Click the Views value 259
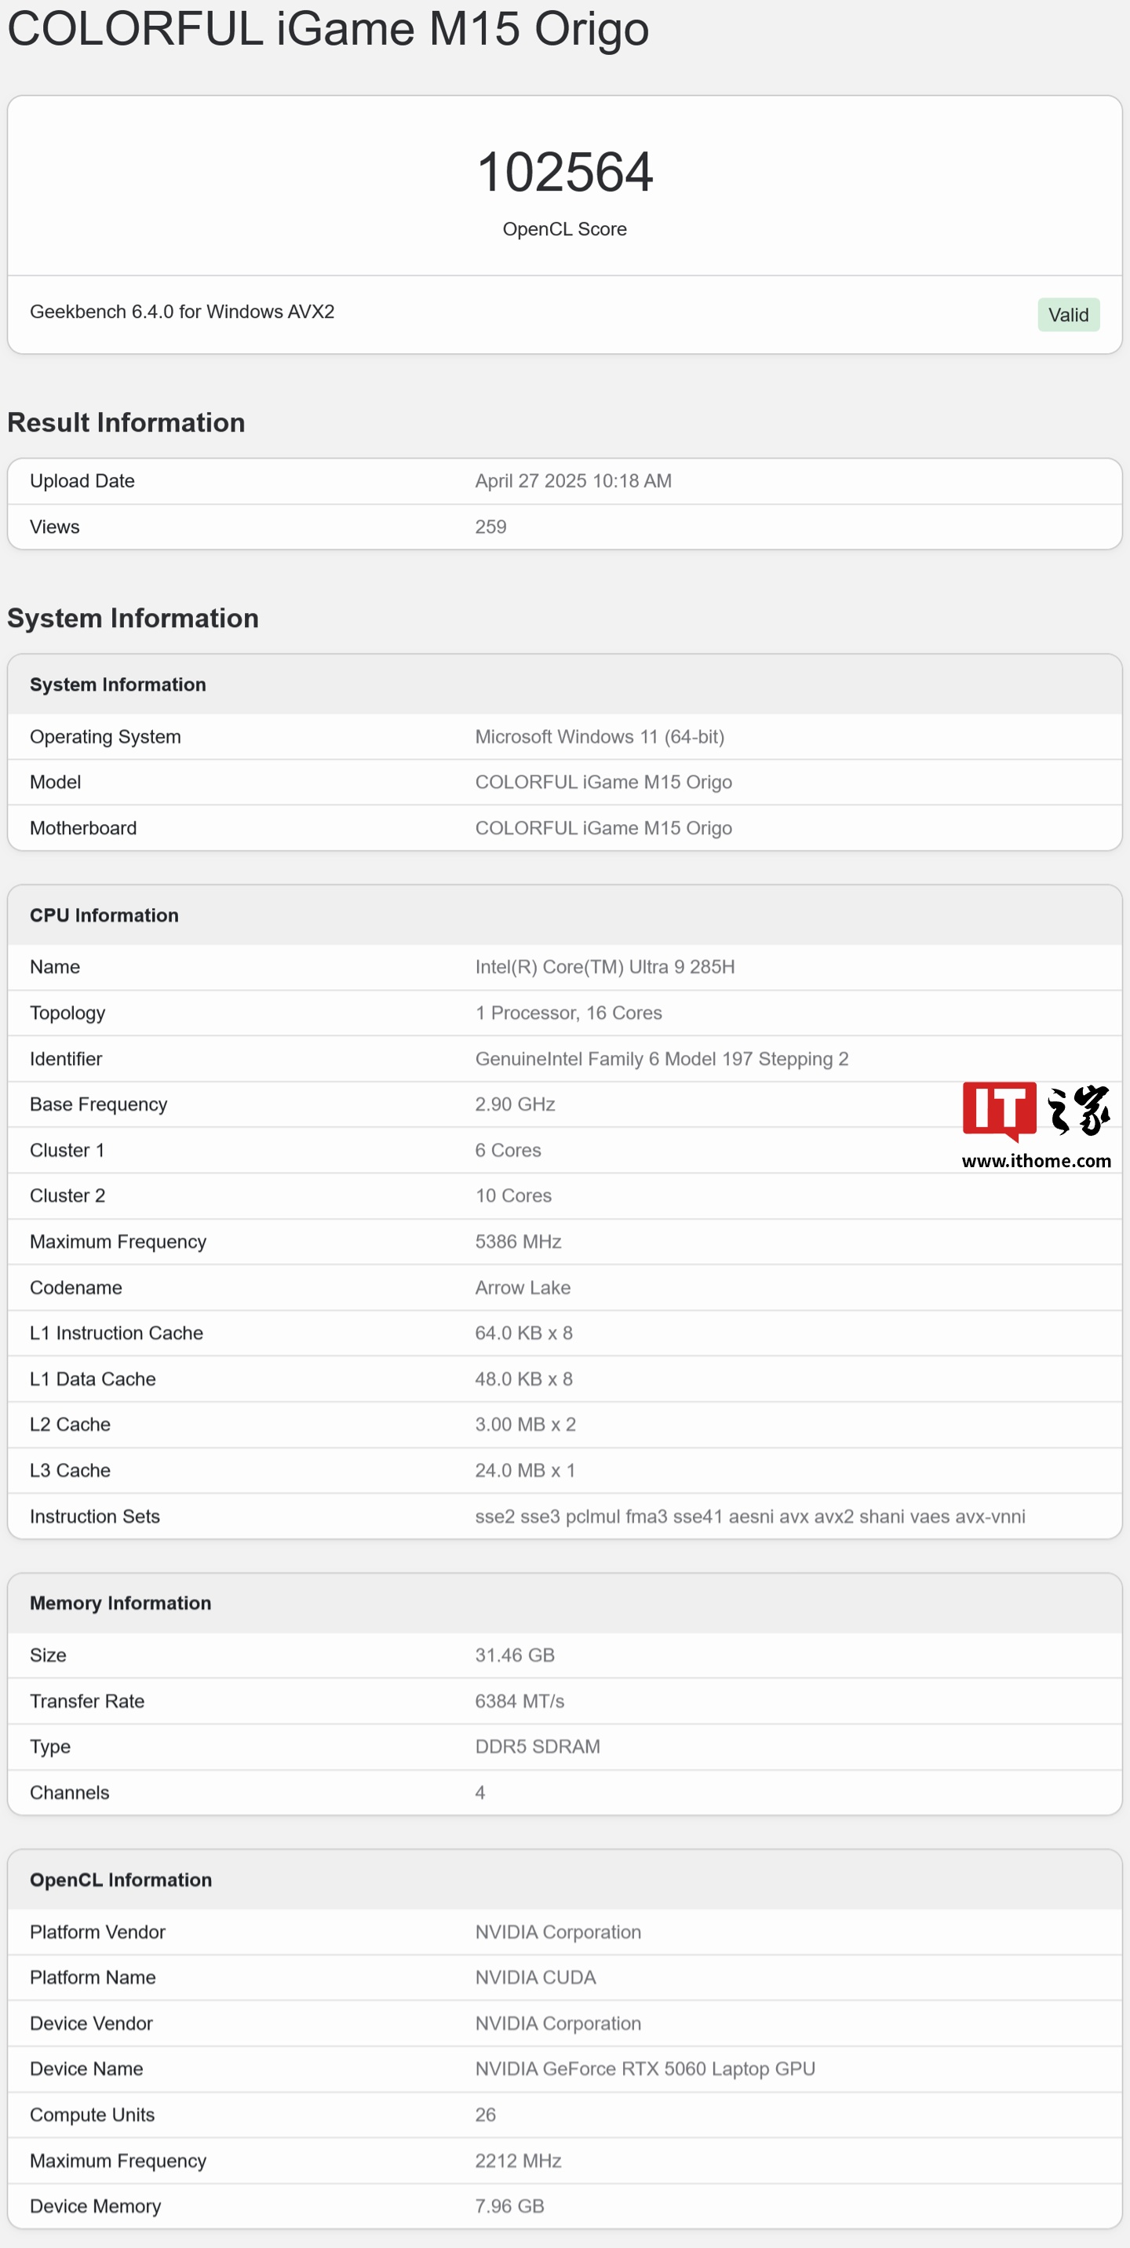Image resolution: width=1130 pixels, height=2248 pixels. click(x=490, y=527)
